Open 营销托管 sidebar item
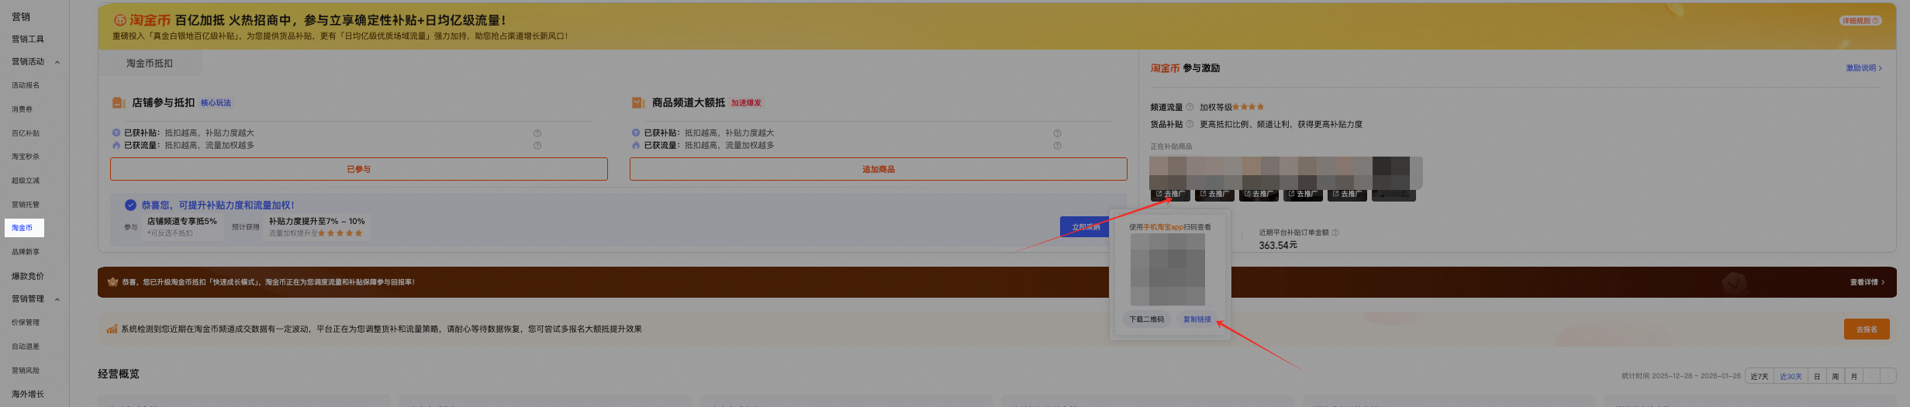Image resolution: width=1910 pixels, height=407 pixels. [x=26, y=205]
